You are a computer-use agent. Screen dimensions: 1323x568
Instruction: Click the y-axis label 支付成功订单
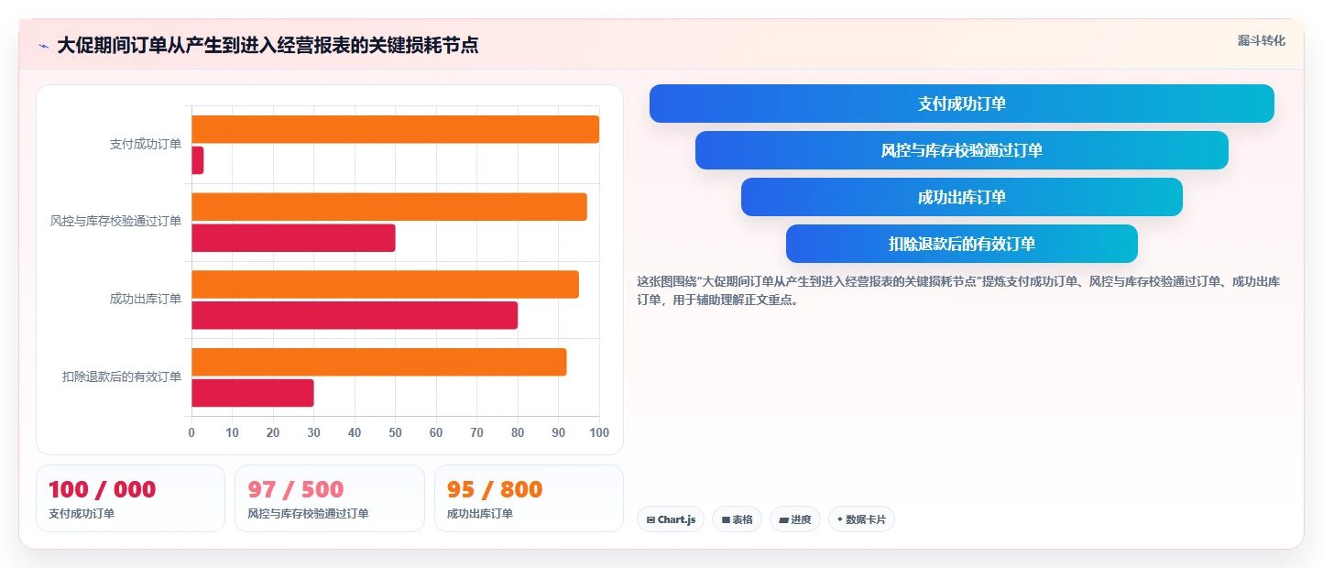click(x=145, y=144)
